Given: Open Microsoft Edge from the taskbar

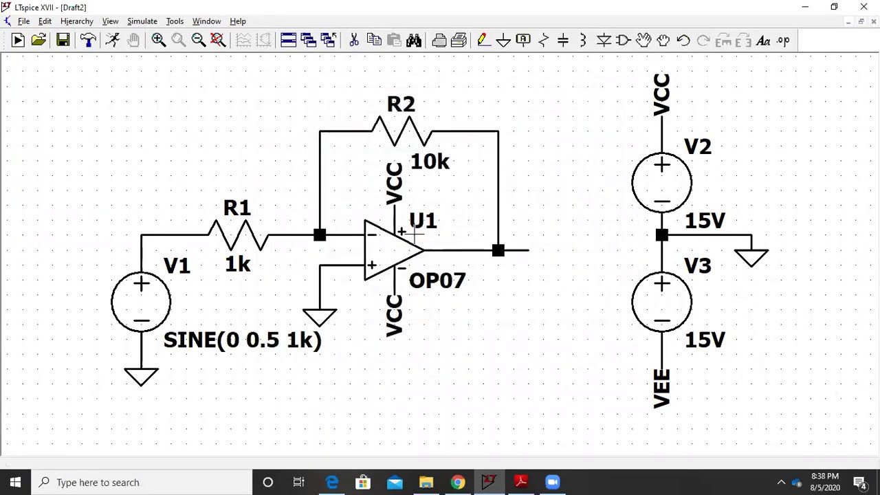Looking at the screenshot, I should point(331,483).
